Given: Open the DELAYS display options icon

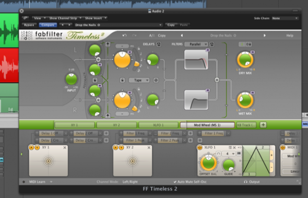Looking at the screenshot, I should [159, 44].
